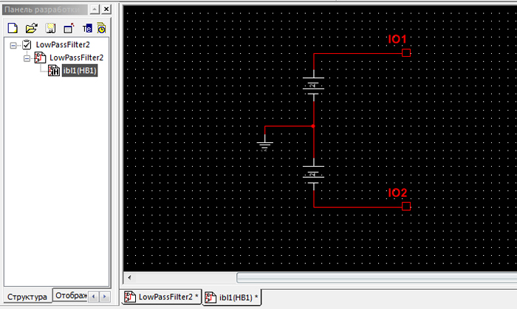Switch to the Структура tab

[x=27, y=296]
